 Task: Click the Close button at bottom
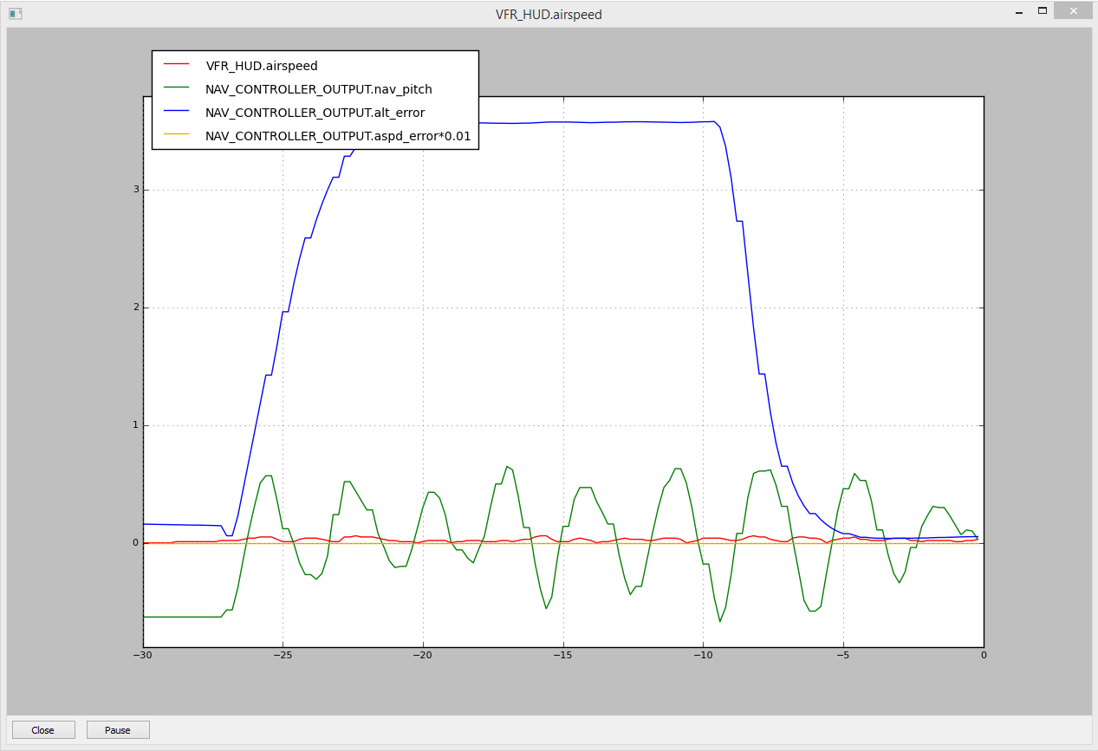[43, 730]
